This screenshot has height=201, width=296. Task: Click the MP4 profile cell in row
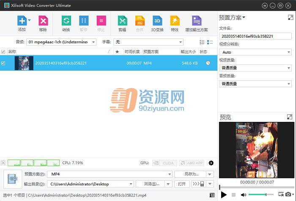[x=148, y=63]
